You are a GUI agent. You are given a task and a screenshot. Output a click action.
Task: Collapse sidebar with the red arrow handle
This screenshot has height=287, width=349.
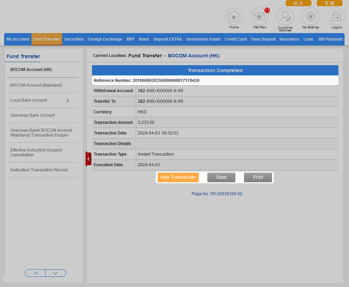[x=88, y=159]
